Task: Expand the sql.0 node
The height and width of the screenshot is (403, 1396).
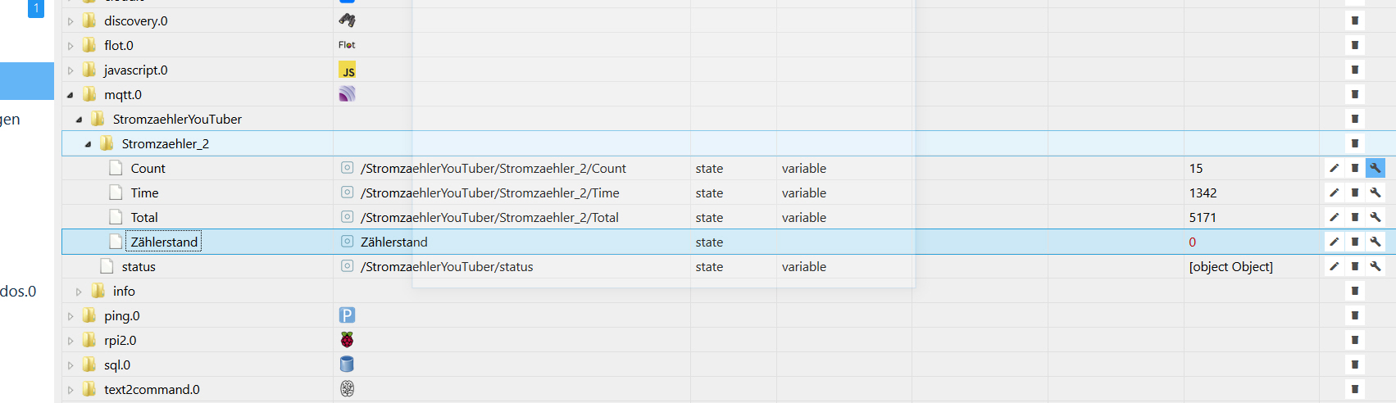Action: pyautogui.click(x=70, y=365)
